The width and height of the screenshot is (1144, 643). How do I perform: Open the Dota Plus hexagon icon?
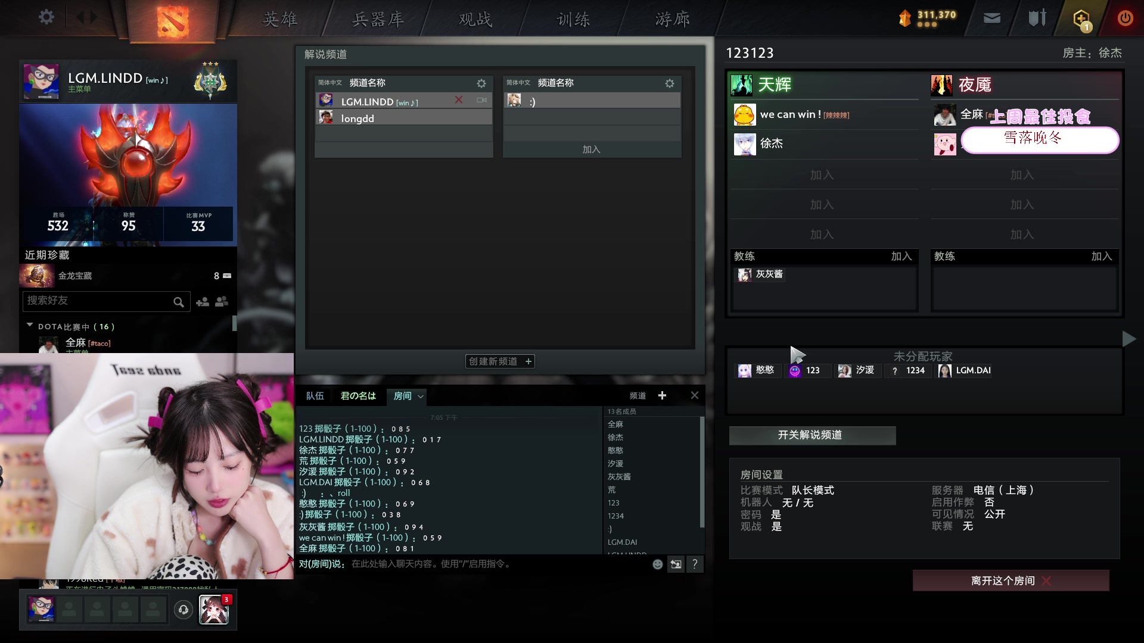[x=1081, y=19]
